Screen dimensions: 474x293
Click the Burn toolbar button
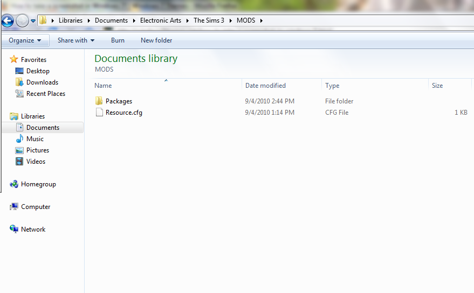[118, 40]
